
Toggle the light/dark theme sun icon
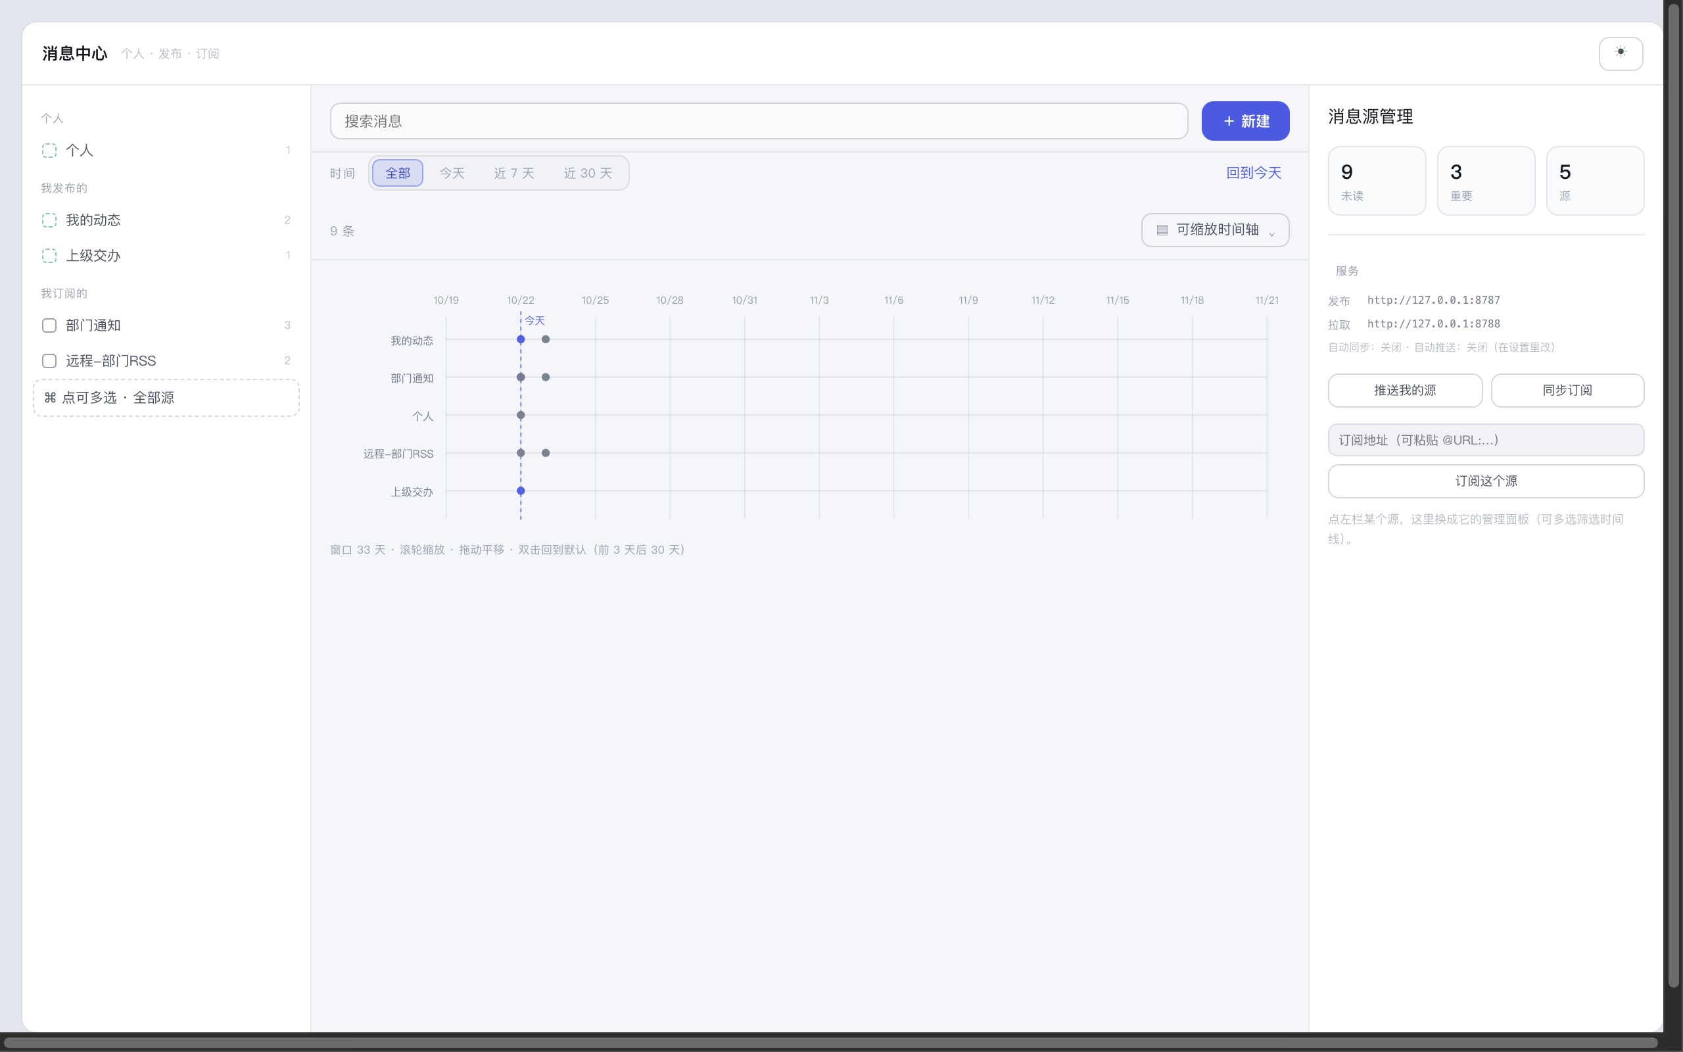[1621, 53]
